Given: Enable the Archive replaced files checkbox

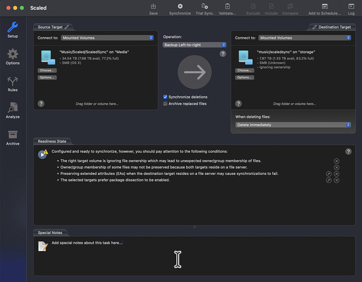Looking at the screenshot, I should (x=165, y=104).
